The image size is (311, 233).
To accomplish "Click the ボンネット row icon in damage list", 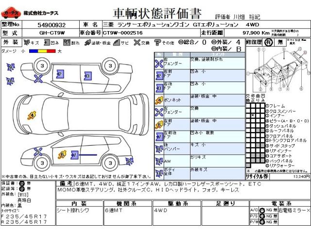I will coord(159,100).
